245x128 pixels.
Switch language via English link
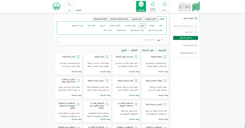coord(79,10)
